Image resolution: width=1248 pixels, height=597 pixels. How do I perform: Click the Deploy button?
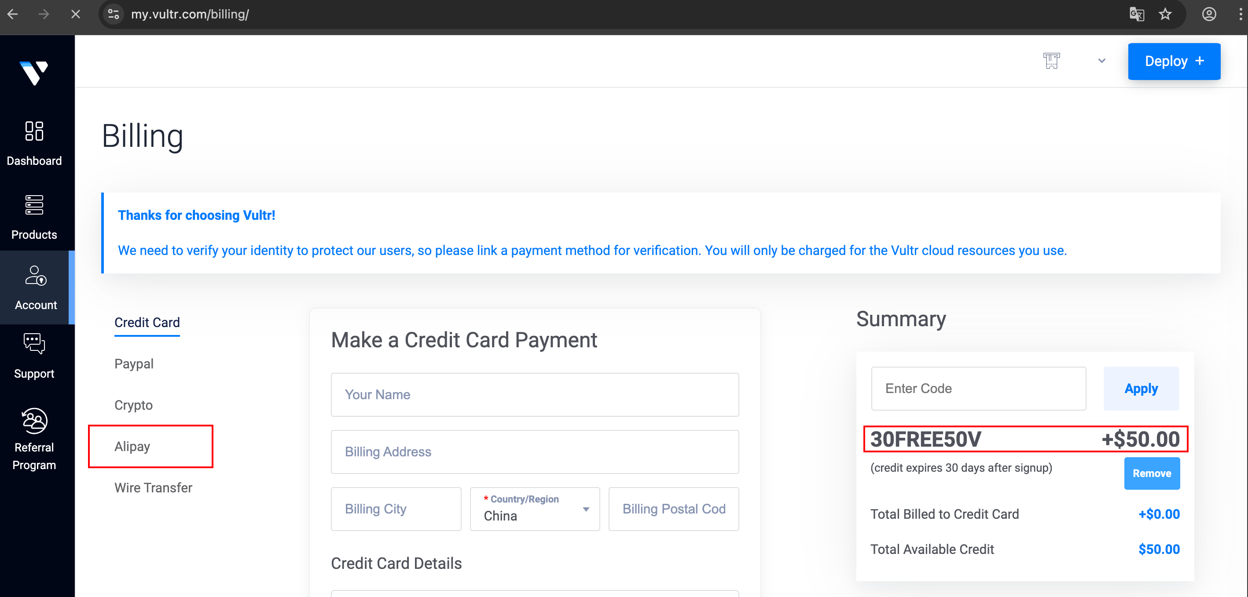[1174, 62]
